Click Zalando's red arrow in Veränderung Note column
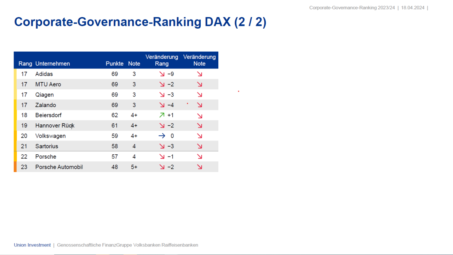 point(200,105)
